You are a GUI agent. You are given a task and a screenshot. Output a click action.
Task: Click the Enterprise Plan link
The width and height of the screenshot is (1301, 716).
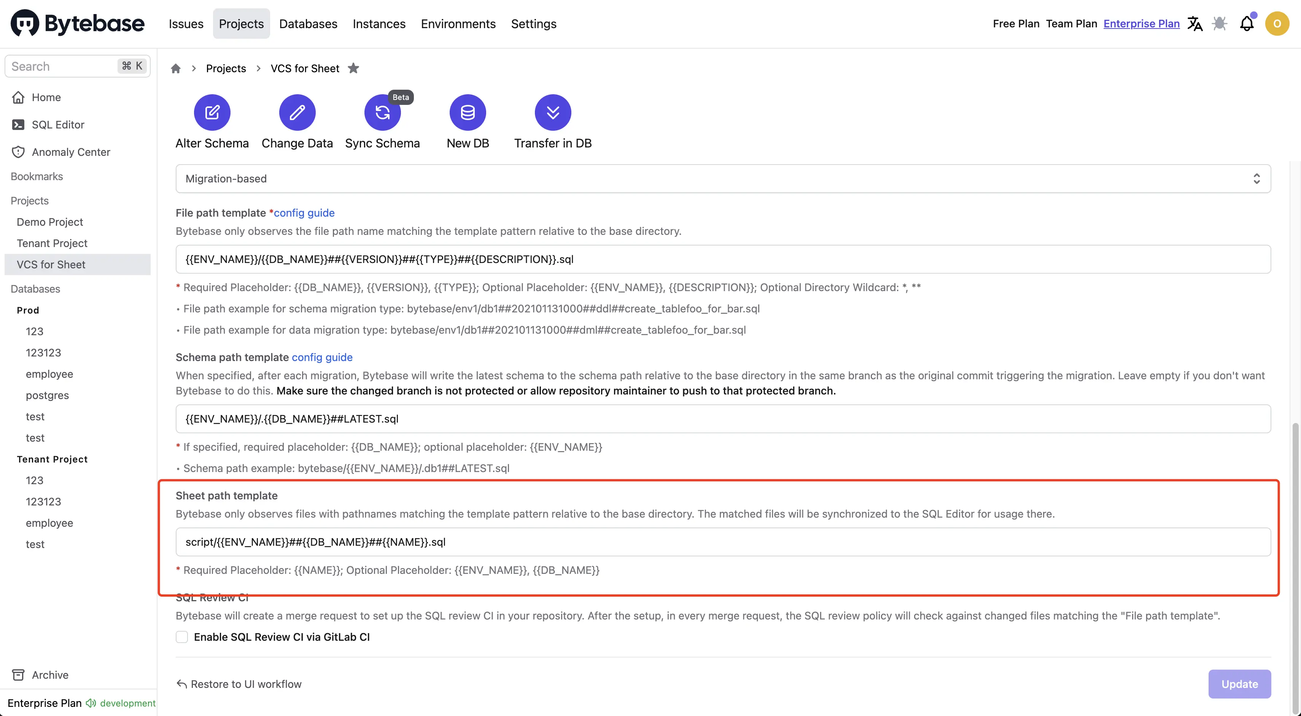point(1141,24)
